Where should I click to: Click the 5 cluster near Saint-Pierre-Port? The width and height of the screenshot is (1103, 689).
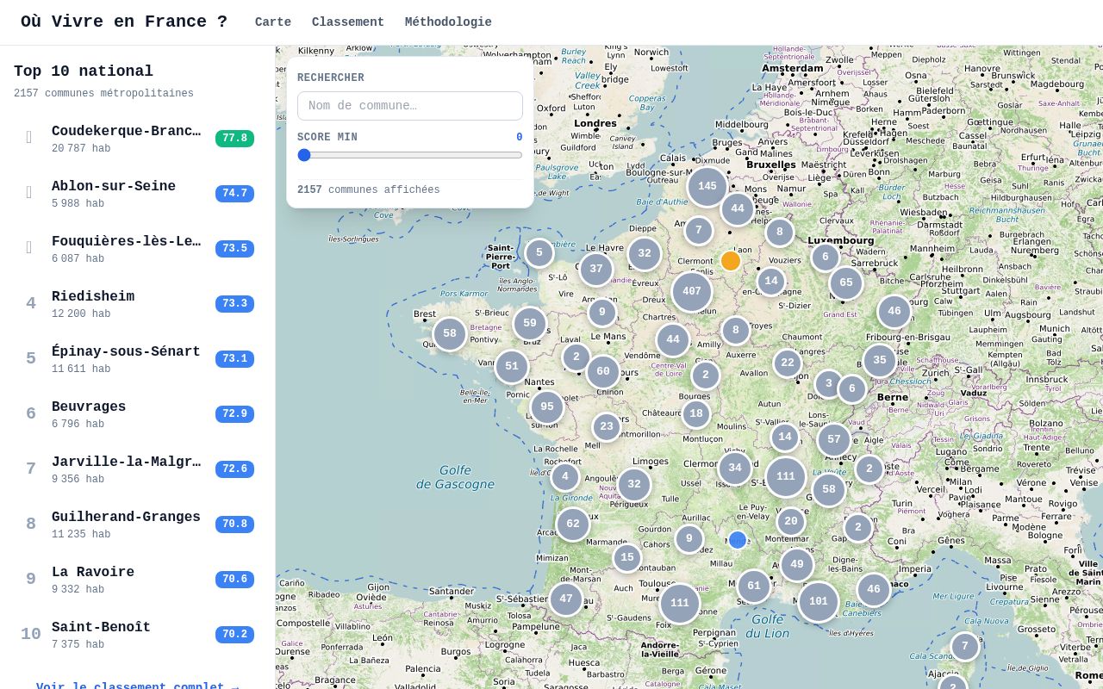coord(539,253)
